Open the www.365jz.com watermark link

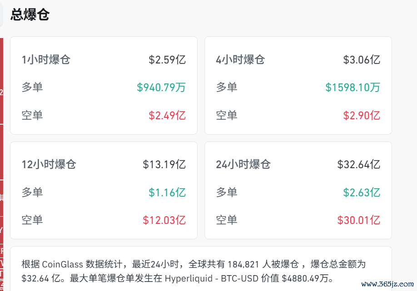click(387, 284)
